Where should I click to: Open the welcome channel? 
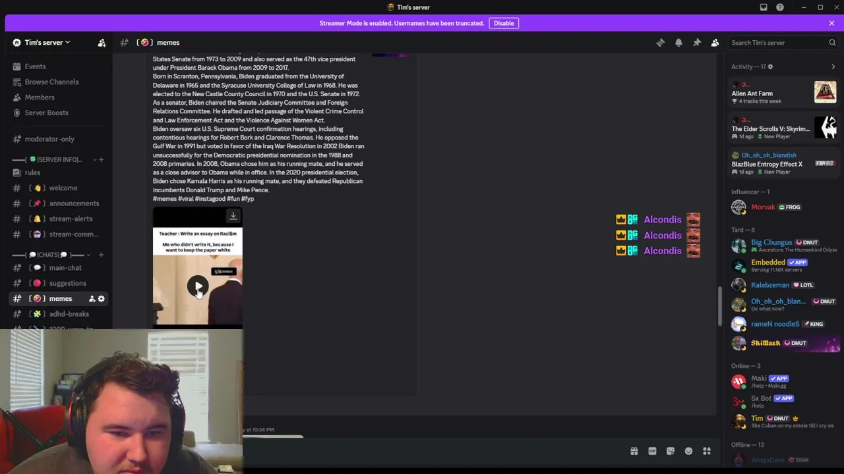coord(63,188)
